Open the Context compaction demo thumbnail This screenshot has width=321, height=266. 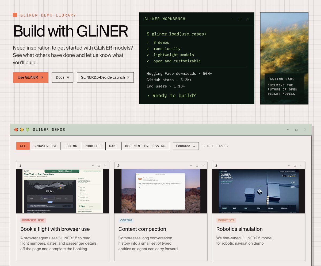161,191
